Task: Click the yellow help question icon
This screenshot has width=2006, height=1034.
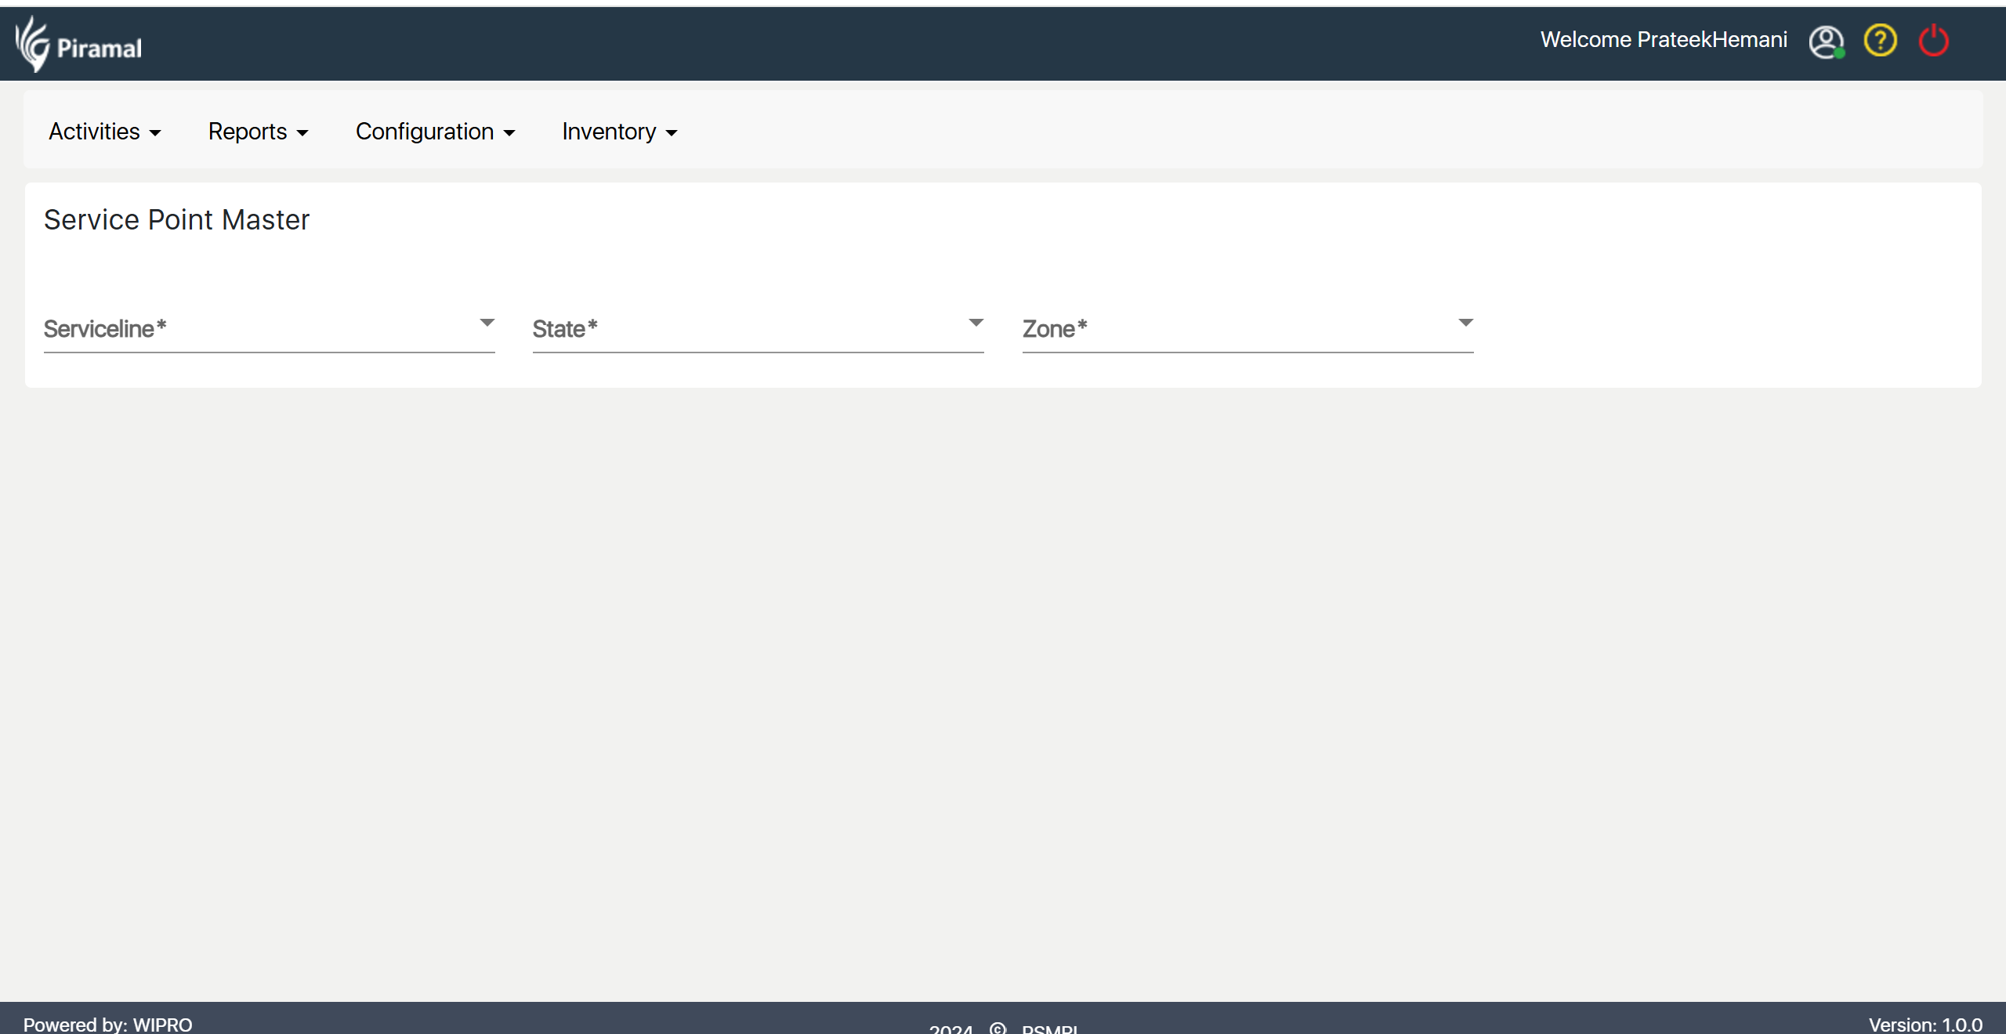Action: click(x=1880, y=40)
